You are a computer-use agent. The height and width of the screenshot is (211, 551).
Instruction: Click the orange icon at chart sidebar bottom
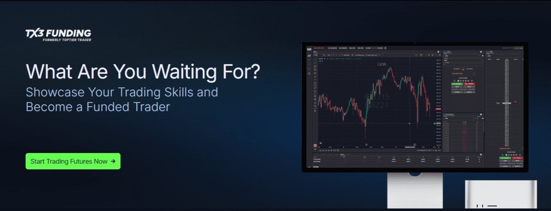tap(315, 146)
